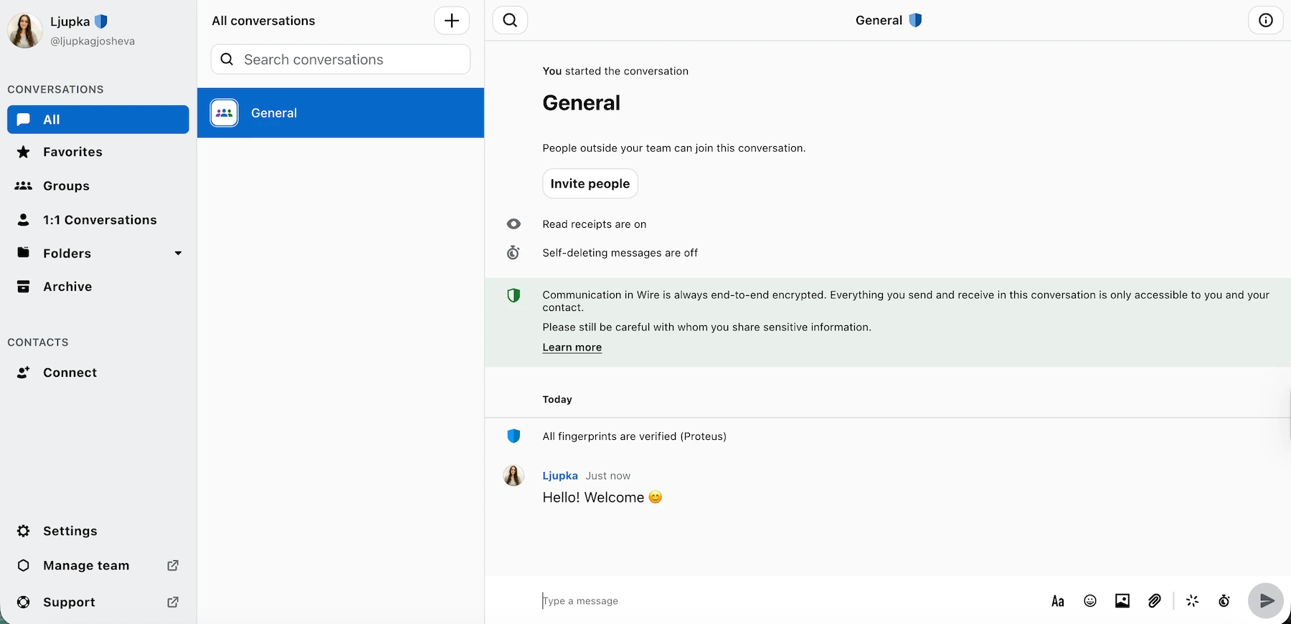Click the green encryption shield icon
Screen dimensions: 1291x624
[514, 295]
